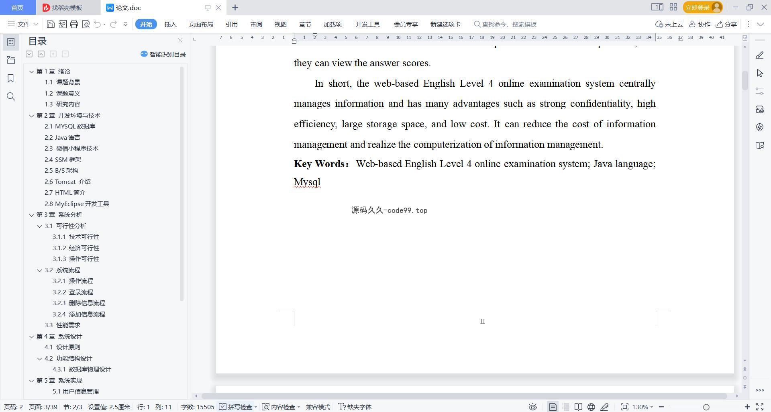Collapse 第1章 绪论 in outline
This screenshot has height=412, width=771.
point(31,71)
